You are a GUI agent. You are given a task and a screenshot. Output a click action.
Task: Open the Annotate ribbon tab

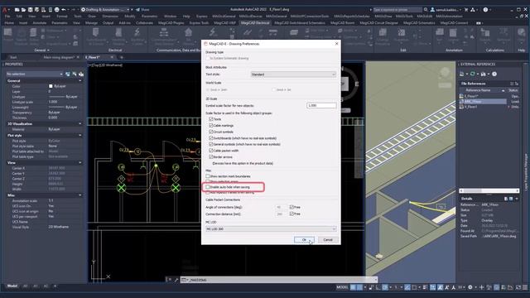click(x=39, y=23)
